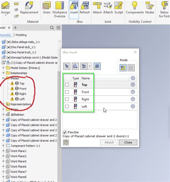Screen dimensions: 170x182
Task: Click the fourth iBox Insert toolbar icon
Action: pyautogui.click(x=97, y=66)
